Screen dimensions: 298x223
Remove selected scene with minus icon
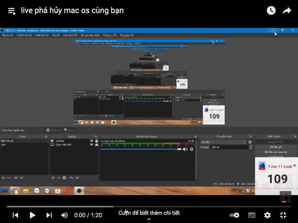(9, 178)
